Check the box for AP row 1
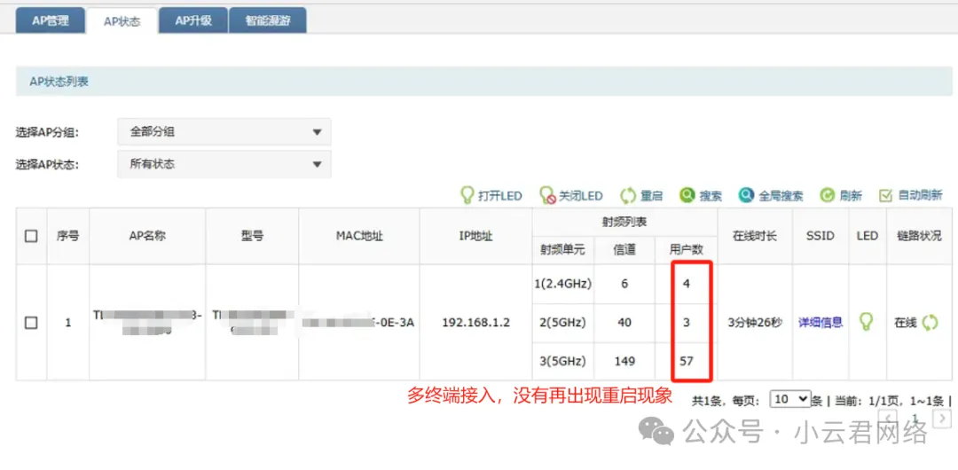 pyautogui.click(x=31, y=323)
